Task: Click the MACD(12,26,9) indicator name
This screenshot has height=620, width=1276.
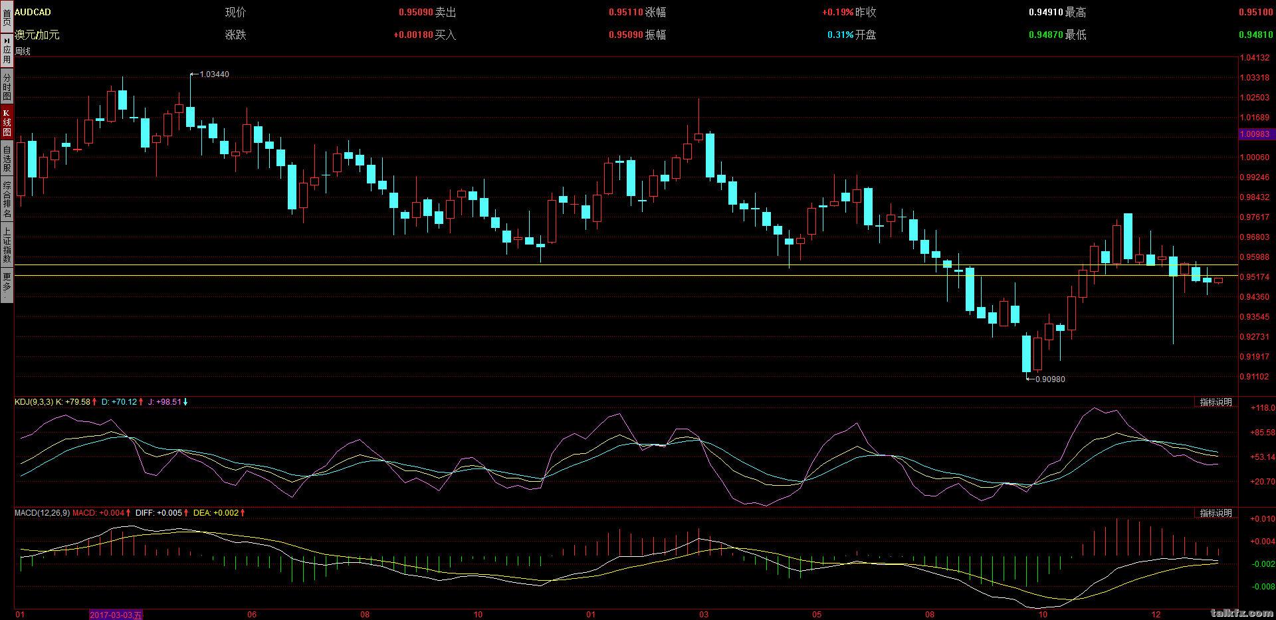Action: [42, 513]
